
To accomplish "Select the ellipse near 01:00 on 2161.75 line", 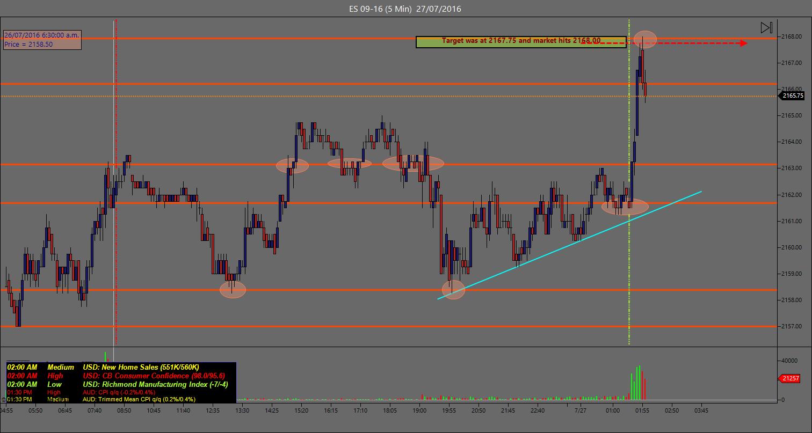I will click(x=625, y=206).
